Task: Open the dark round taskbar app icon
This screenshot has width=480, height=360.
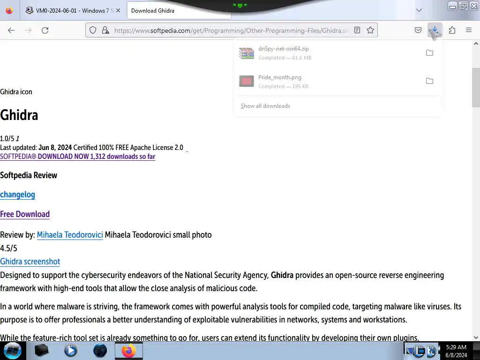Action: click(x=100, y=351)
